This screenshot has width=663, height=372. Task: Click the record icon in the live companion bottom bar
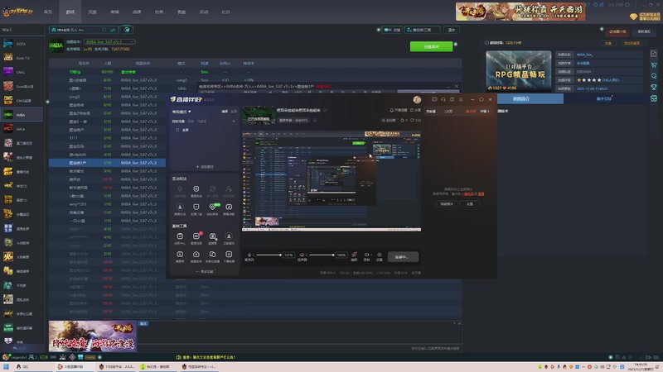click(x=366, y=256)
